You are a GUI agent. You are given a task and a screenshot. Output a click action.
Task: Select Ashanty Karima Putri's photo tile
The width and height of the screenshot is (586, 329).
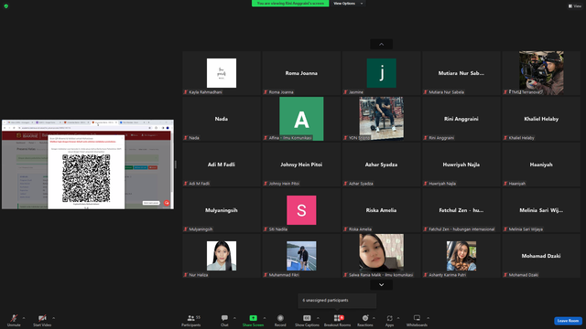coord(461,256)
